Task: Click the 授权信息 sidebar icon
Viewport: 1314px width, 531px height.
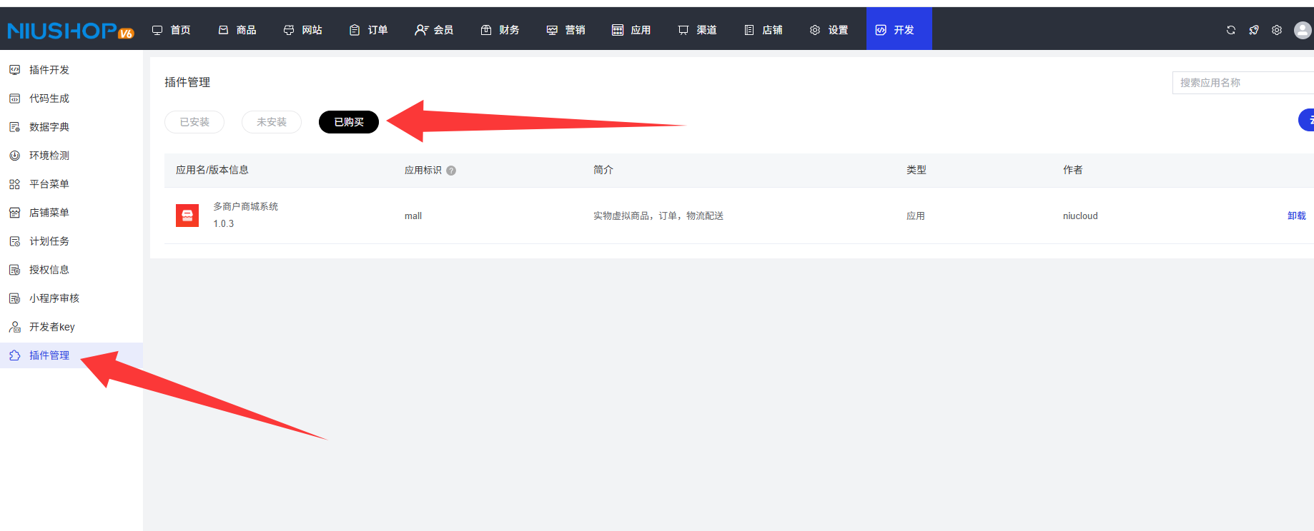Action: coord(14,270)
